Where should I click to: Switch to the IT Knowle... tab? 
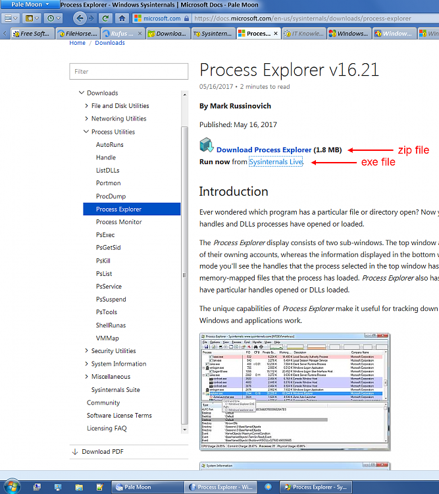pos(304,34)
